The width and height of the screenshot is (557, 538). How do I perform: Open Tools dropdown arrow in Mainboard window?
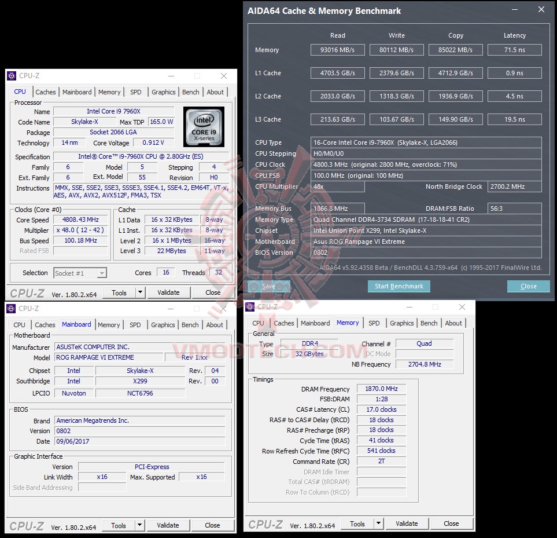[139, 525]
